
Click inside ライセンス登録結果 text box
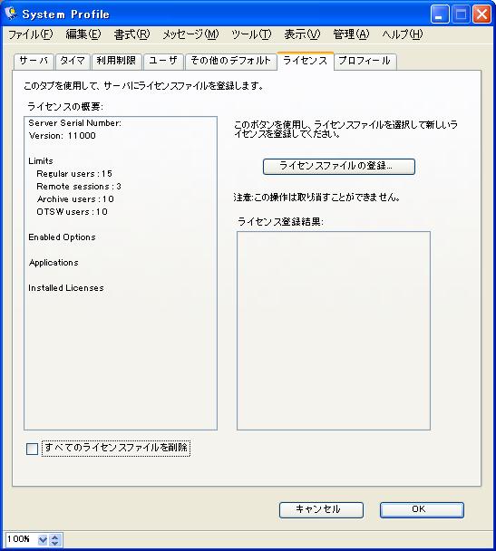[x=334, y=330]
